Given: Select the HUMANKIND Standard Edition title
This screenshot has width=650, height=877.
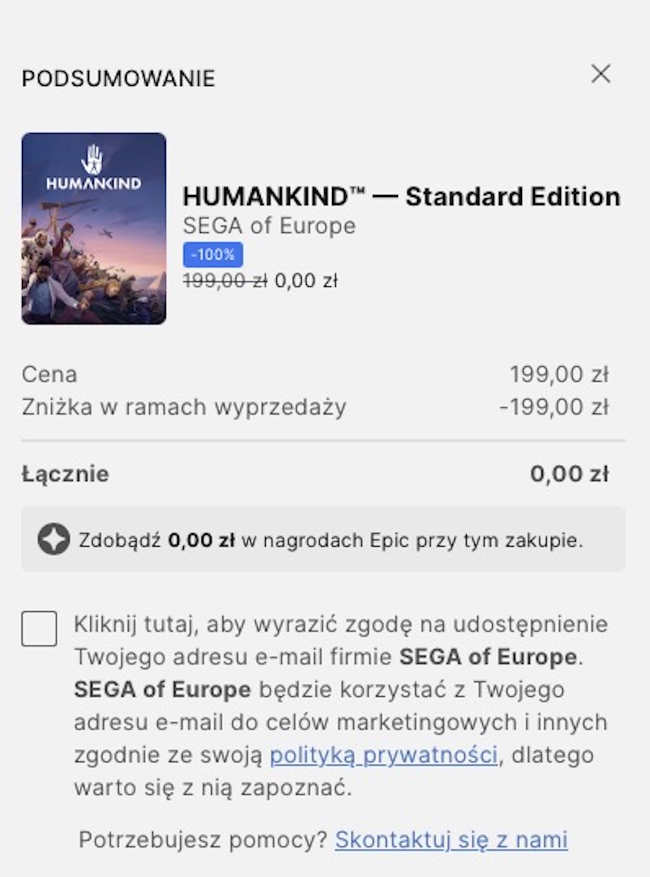Looking at the screenshot, I should [x=401, y=196].
